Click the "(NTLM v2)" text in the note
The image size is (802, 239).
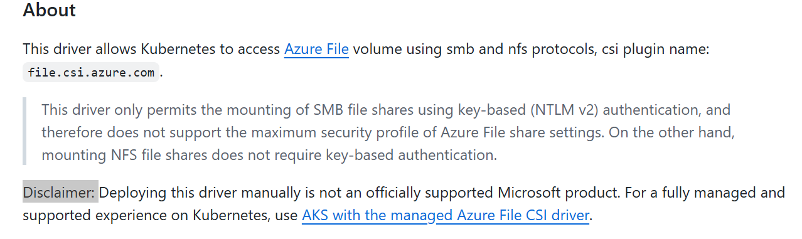pyautogui.click(x=564, y=110)
